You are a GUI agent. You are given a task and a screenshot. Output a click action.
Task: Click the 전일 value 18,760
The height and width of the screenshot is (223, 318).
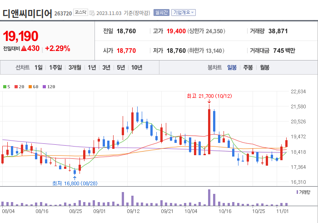(x=126, y=31)
